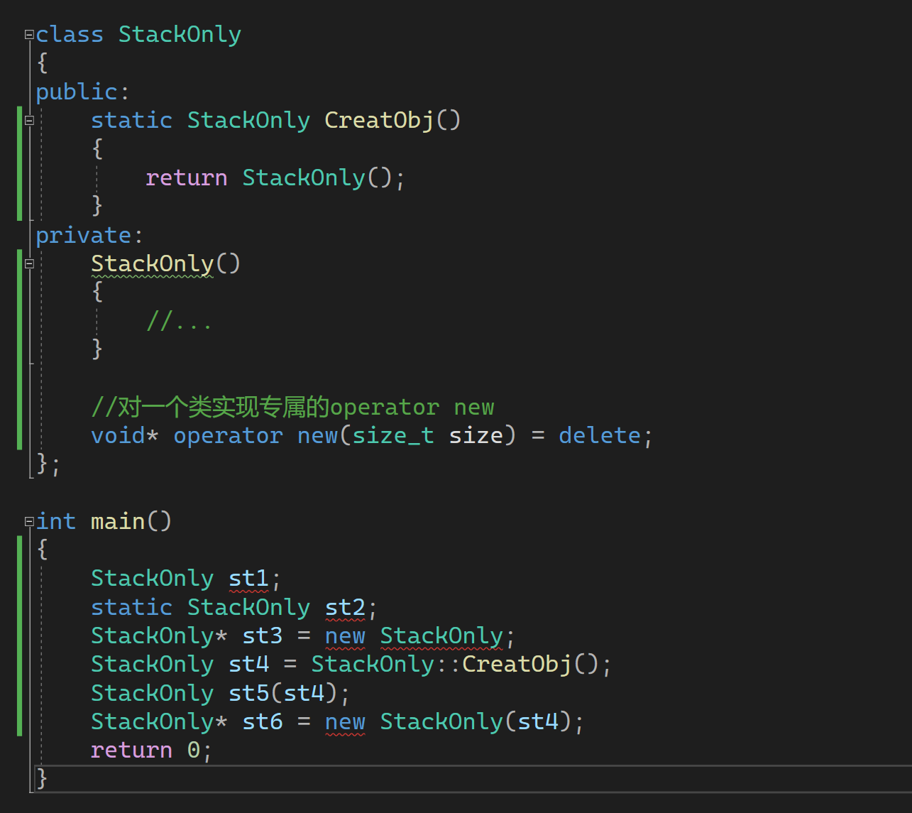Click the 'class' keyword
912x813 pixels.
click(70, 34)
